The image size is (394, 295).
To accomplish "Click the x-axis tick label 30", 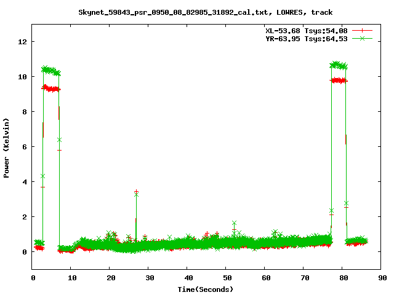I will point(150,278).
